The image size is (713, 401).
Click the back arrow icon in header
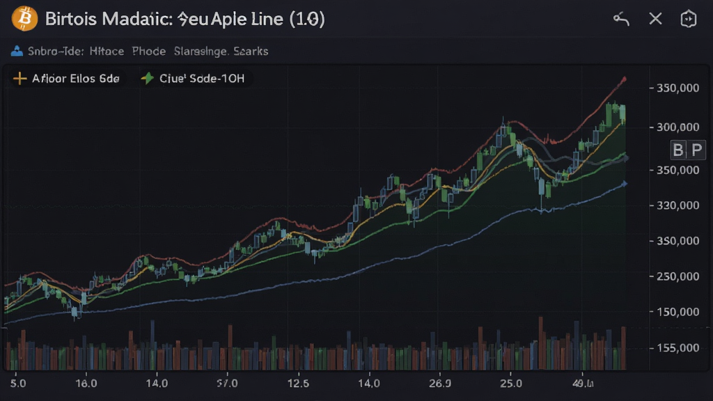coord(621,19)
